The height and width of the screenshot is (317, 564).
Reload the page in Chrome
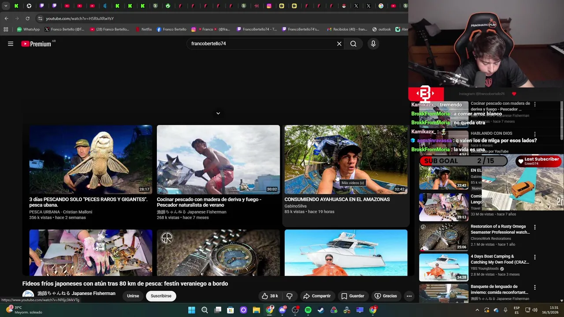(27, 18)
